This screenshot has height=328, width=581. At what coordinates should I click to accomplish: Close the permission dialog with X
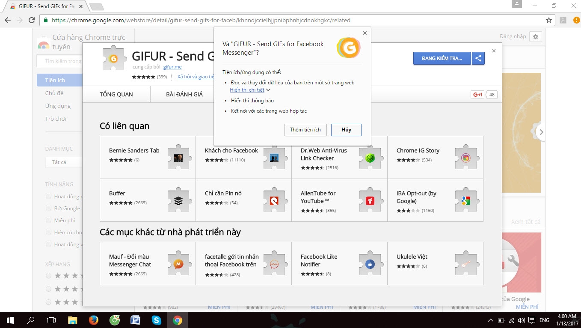pos(365,33)
